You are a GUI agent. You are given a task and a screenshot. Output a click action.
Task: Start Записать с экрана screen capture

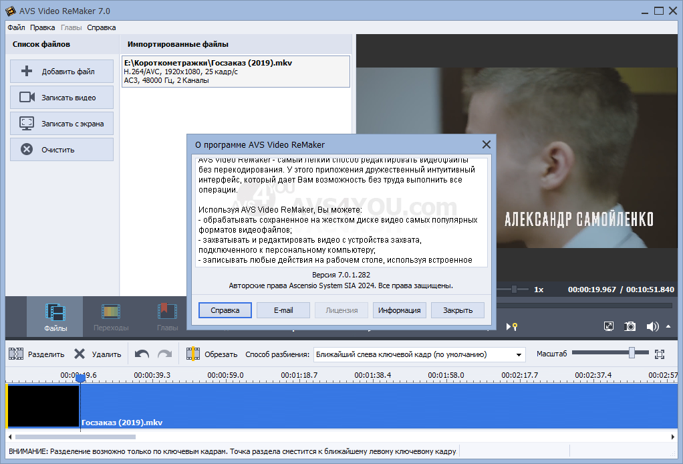(x=62, y=124)
